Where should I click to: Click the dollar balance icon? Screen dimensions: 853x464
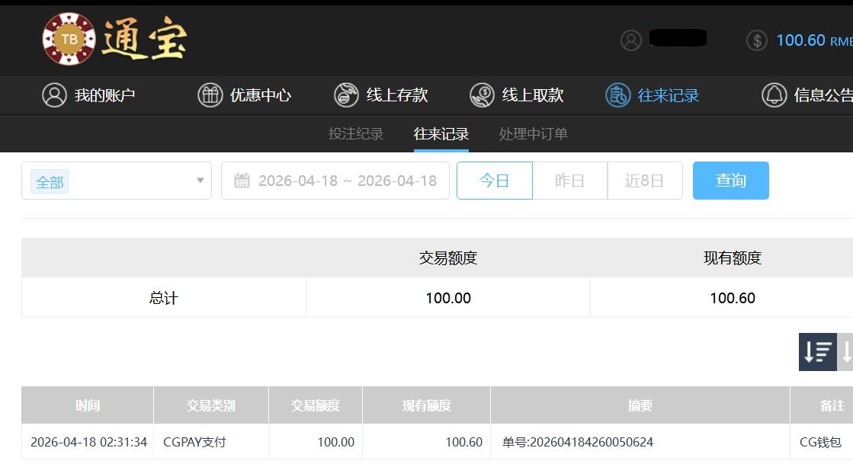(756, 40)
